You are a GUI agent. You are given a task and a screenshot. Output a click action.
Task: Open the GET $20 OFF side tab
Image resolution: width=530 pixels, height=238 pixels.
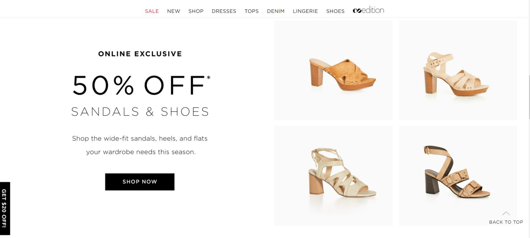pos(5,208)
